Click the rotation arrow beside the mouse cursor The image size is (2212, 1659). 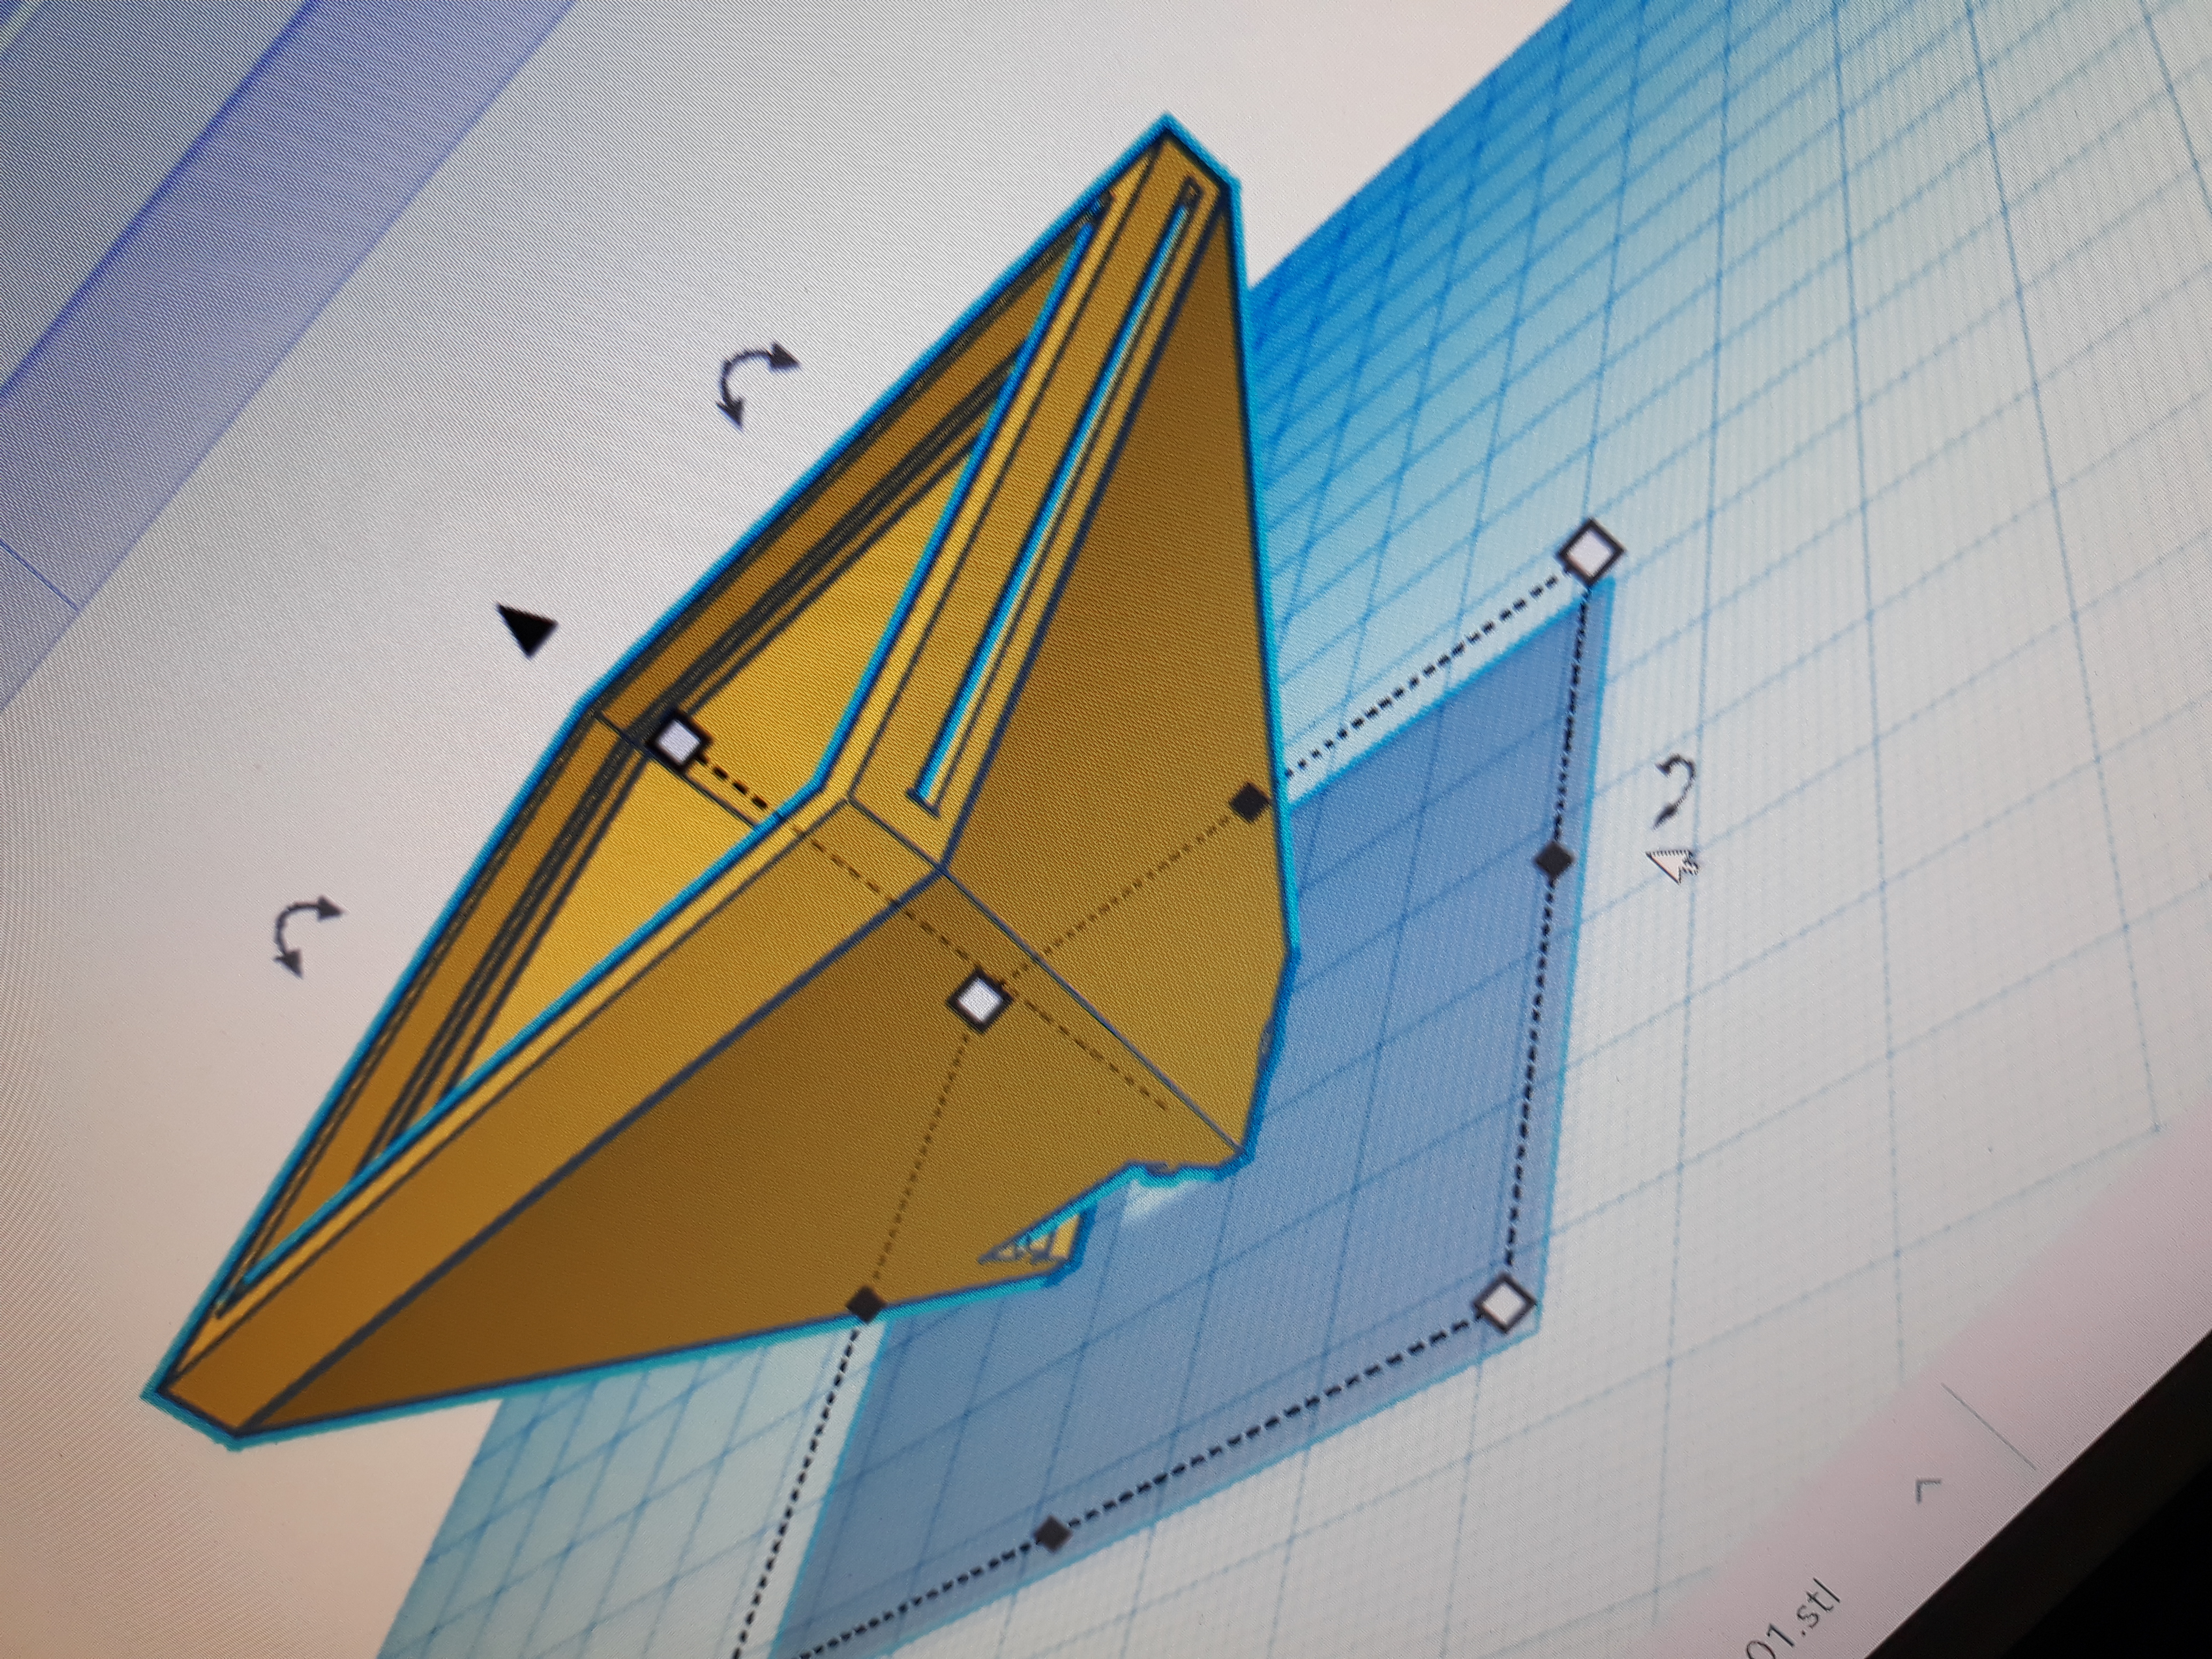[1674, 791]
